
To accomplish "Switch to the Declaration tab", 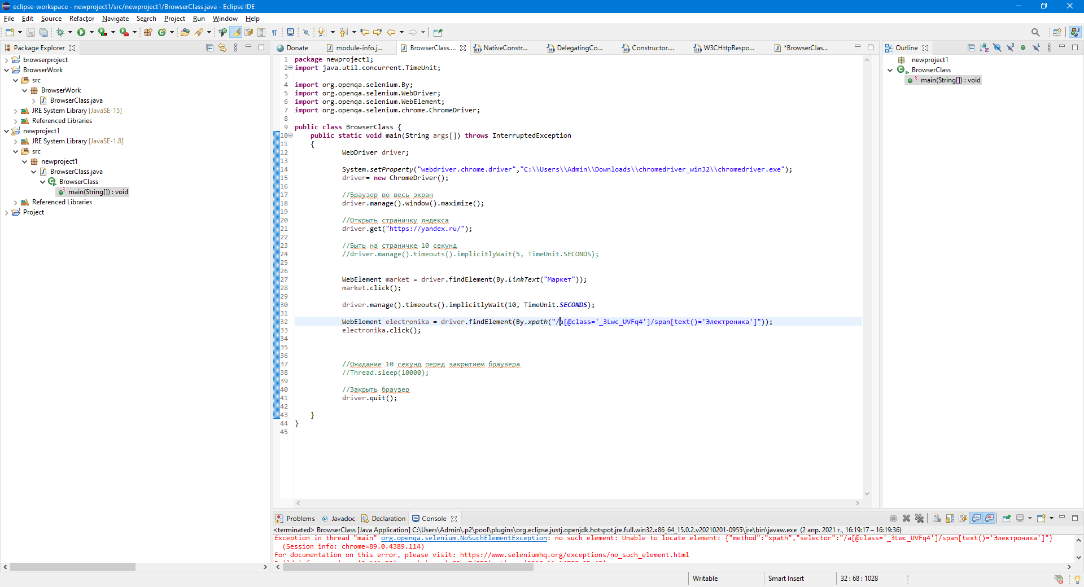I will pos(383,518).
